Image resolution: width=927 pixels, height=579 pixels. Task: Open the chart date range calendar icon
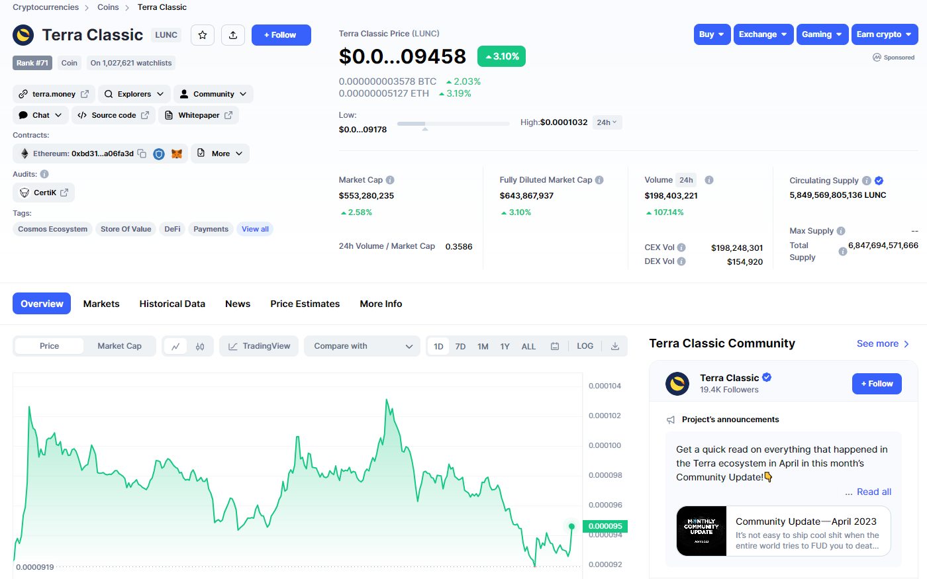(x=555, y=346)
